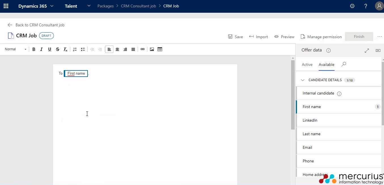This screenshot has height=185, width=384.
Task: Show Internal candidate info icon
Action: (339, 94)
